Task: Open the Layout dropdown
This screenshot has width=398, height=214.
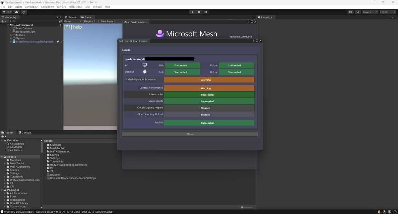Action: pos(387,12)
